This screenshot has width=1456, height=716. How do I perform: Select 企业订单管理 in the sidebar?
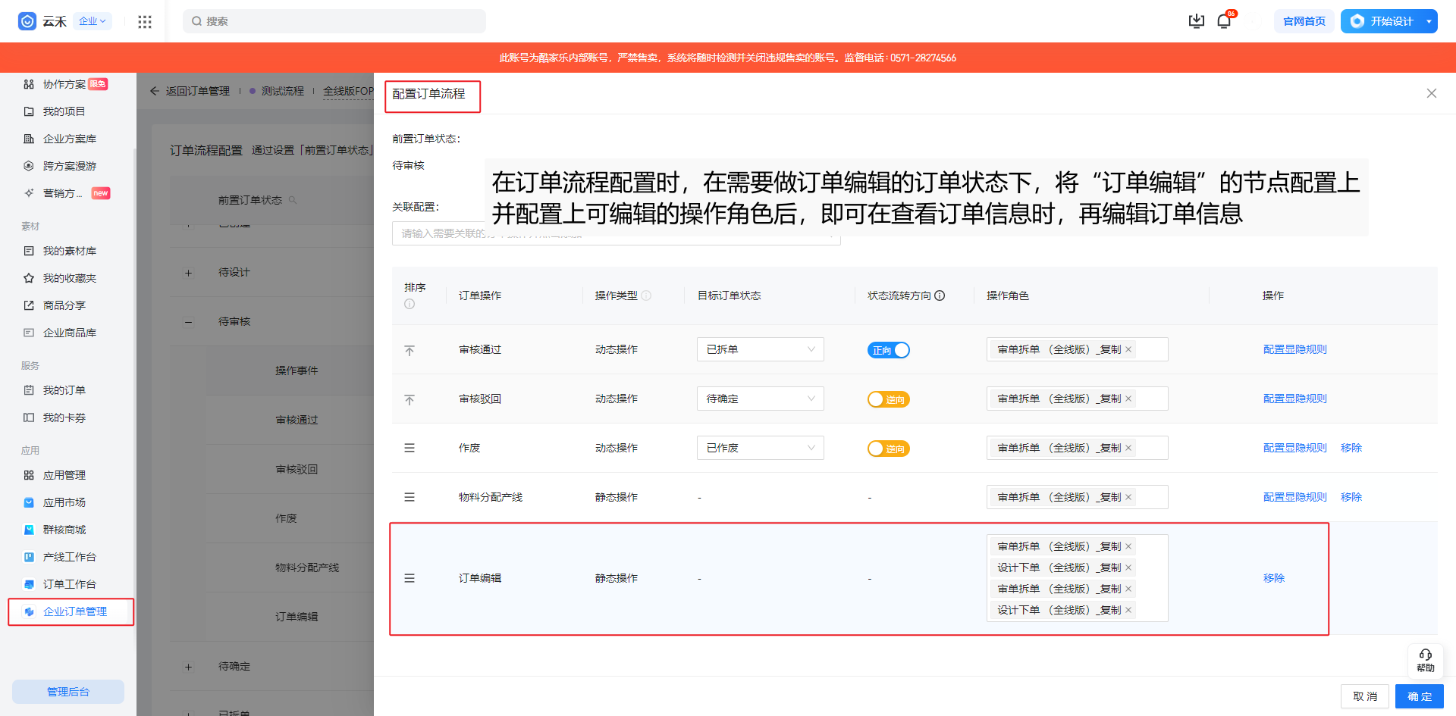[74, 611]
